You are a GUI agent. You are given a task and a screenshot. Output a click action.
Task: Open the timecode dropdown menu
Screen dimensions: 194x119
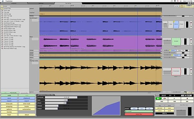(x=9, y=104)
